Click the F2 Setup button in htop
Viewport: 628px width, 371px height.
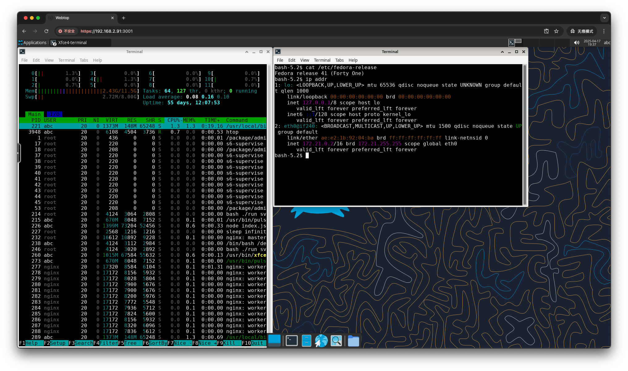pos(56,343)
